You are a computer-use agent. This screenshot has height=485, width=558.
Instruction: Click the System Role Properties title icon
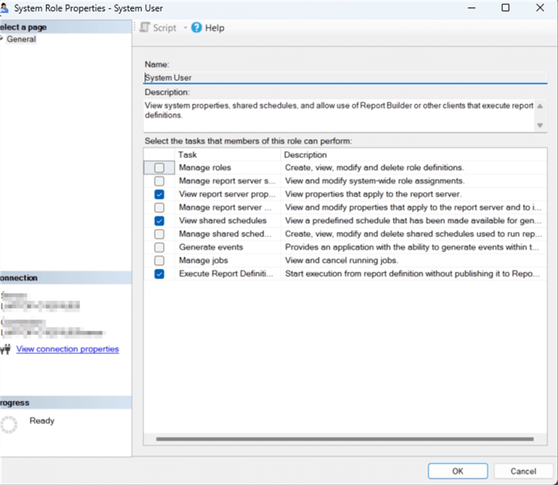5,8
